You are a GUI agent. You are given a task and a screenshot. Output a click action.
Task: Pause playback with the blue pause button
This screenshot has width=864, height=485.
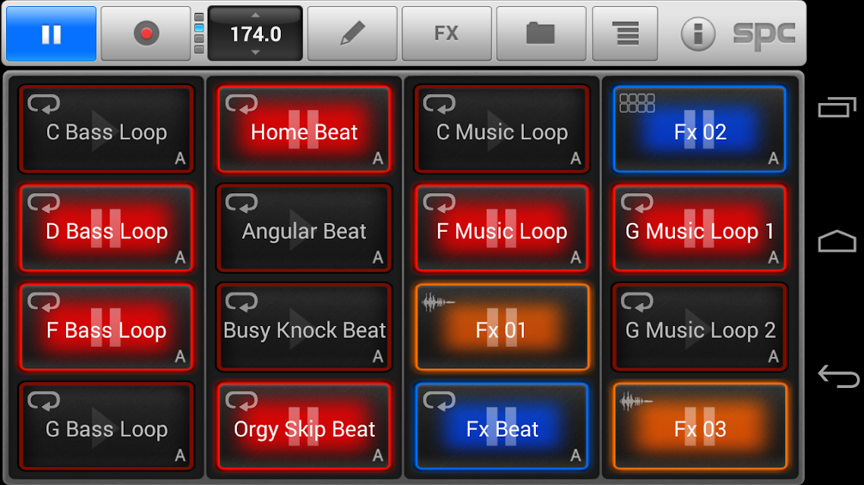(x=51, y=33)
